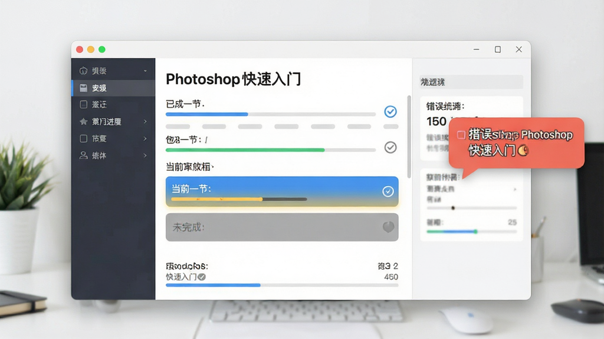This screenshot has width=604, height=339.
Task: Tick the checkbox inside the red tooltip
Action: pos(461,135)
